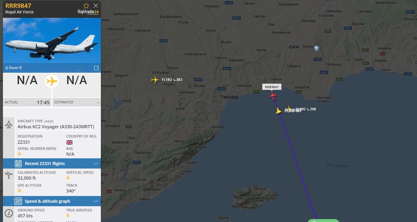Image resolution: width=417 pixels, height=222 pixels.
Task: Click the yellow aircraft labeled FL300 over sea
Action: click(278, 111)
